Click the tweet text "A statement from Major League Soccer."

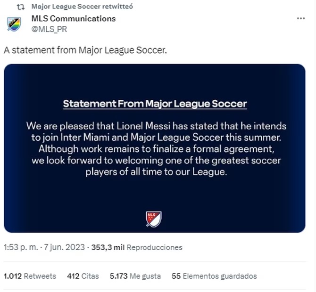[85, 50]
